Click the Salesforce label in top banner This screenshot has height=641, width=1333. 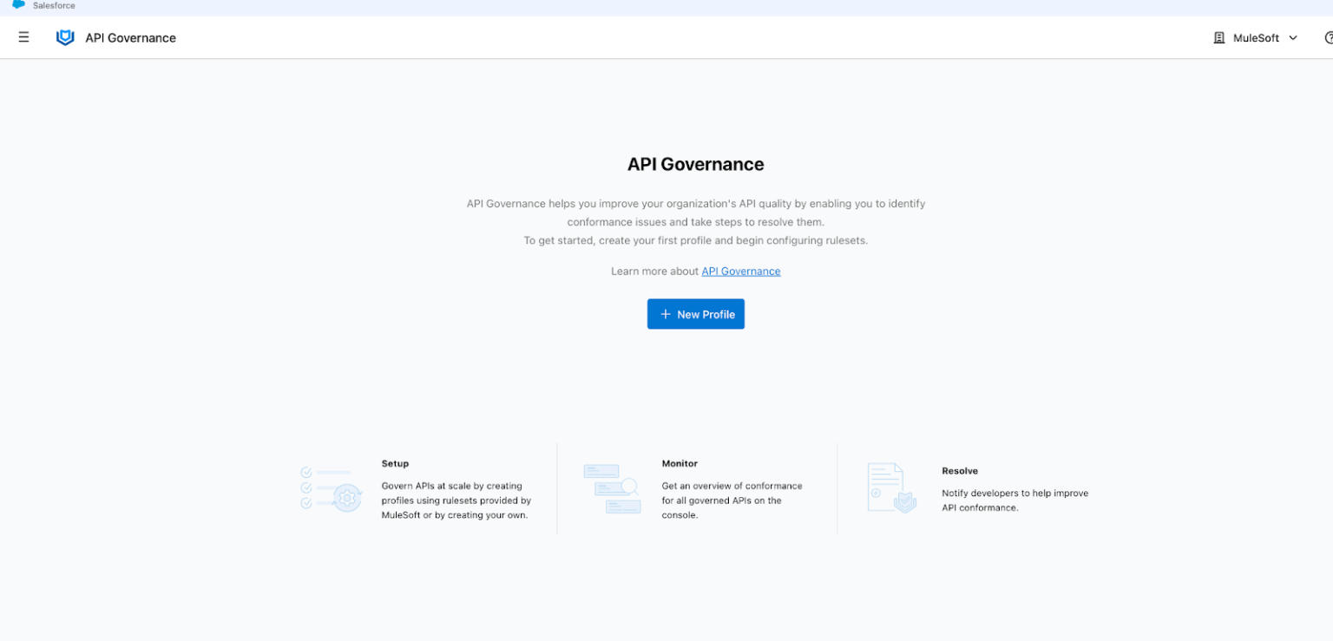pyautogui.click(x=52, y=4)
